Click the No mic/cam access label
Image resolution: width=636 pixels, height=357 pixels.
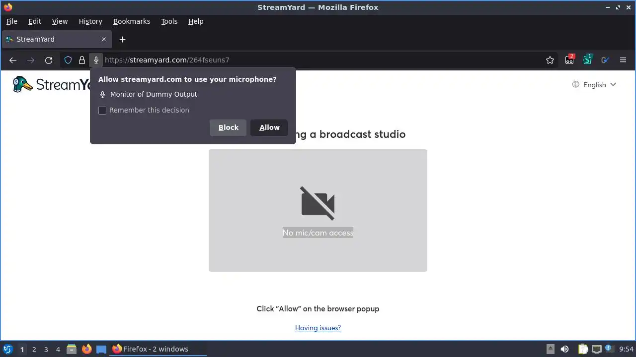[x=318, y=233]
